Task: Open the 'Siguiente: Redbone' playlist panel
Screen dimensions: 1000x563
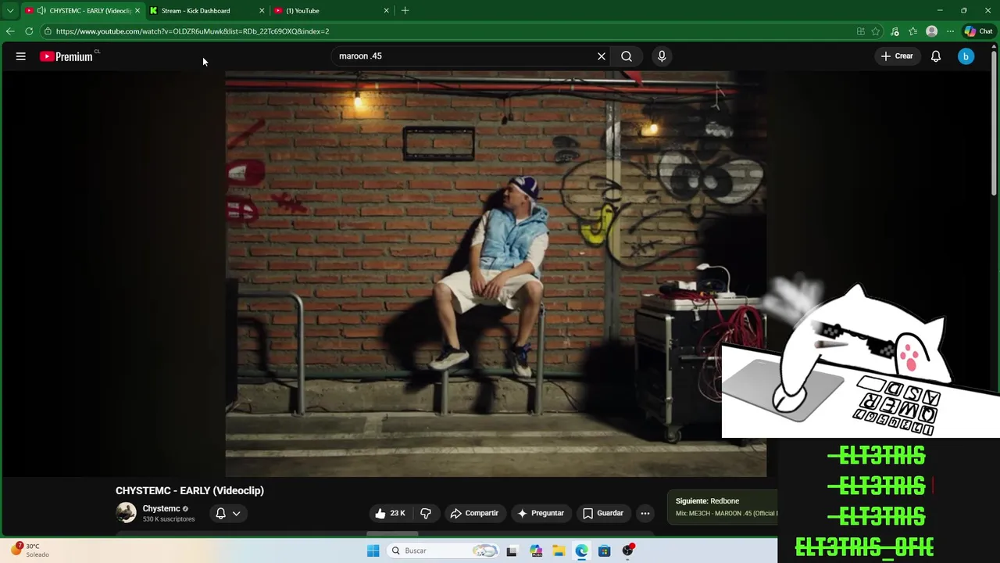Action: pyautogui.click(x=723, y=507)
